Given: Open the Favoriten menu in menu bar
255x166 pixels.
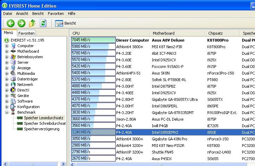Looking at the screenshot, I should pos(56,14).
